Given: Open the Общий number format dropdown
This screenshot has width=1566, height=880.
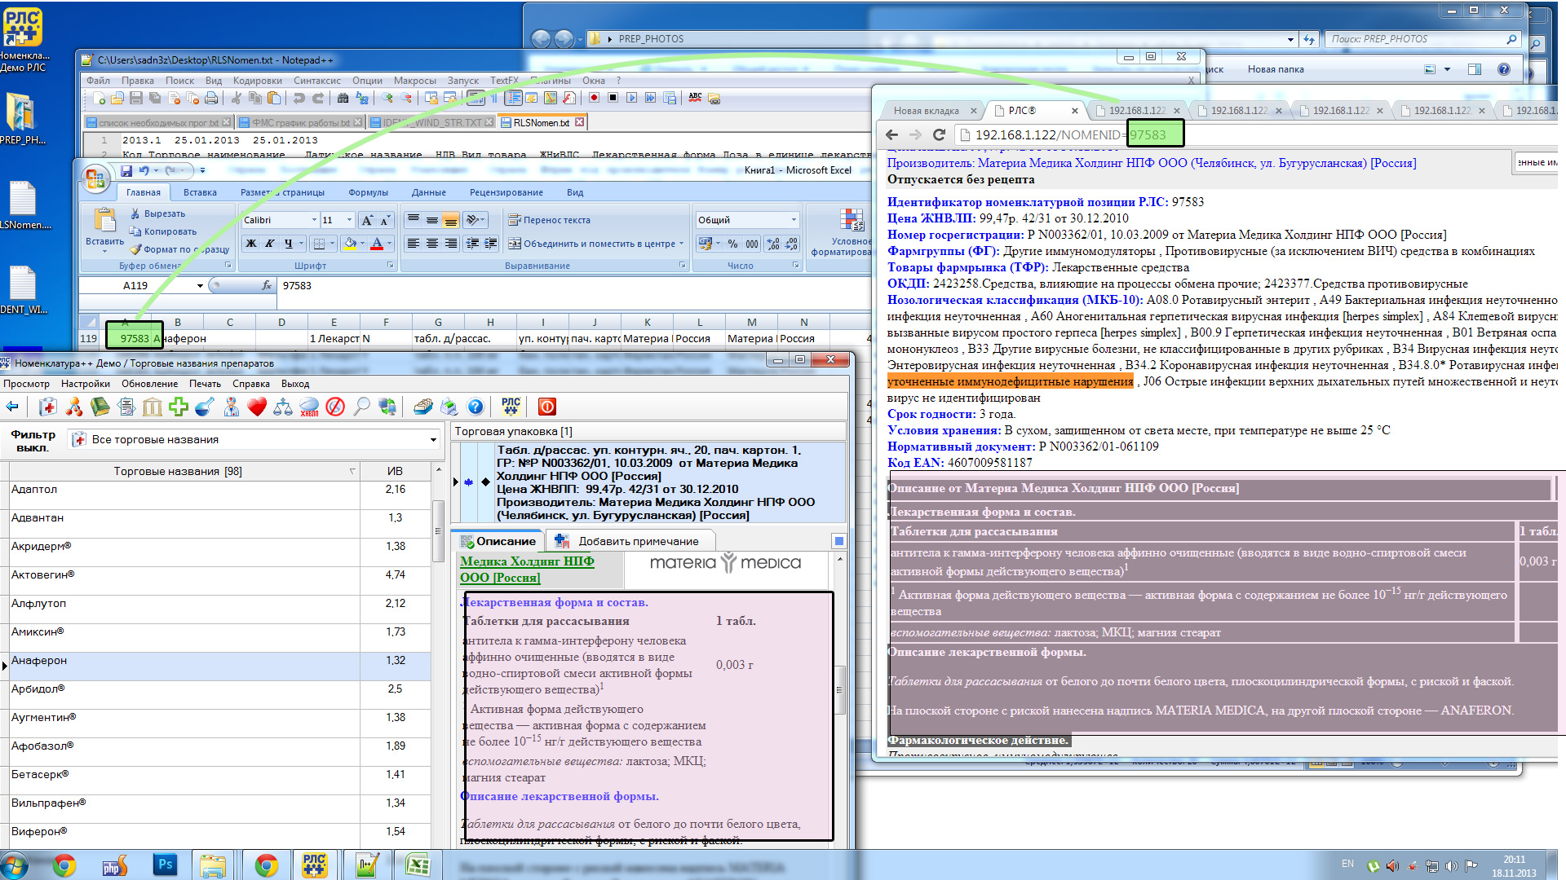Looking at the screenshot, I should click(793, 220).
